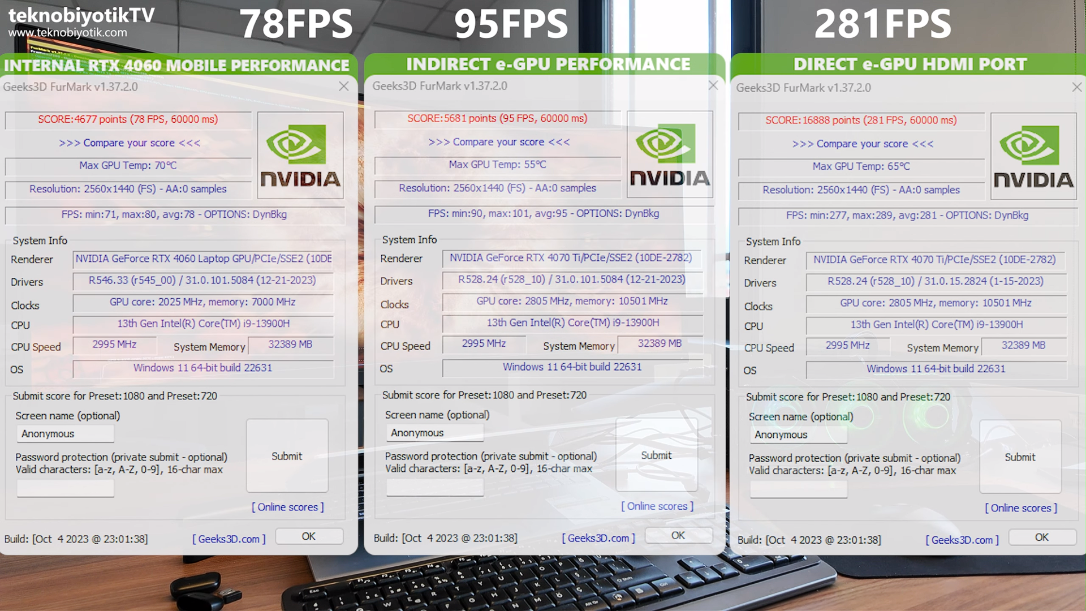The width and height of the screenshot is (1086, 611).
Task: Open Online scores in the Indirect e-GPU window
Action: (x=657, y=506)
